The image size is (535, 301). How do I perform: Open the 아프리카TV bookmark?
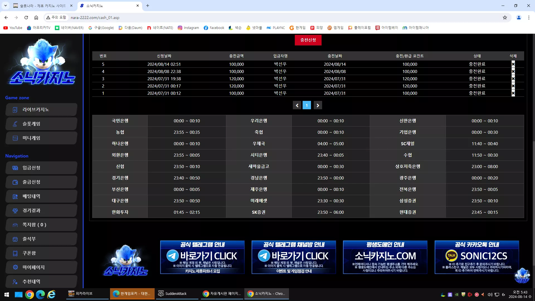click(x=39, y=28)
